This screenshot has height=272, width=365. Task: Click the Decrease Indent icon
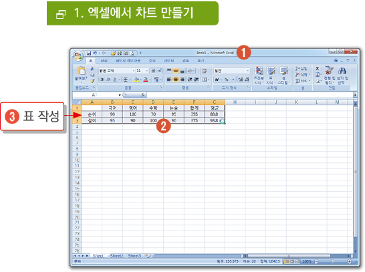click(x=190, y=80)
